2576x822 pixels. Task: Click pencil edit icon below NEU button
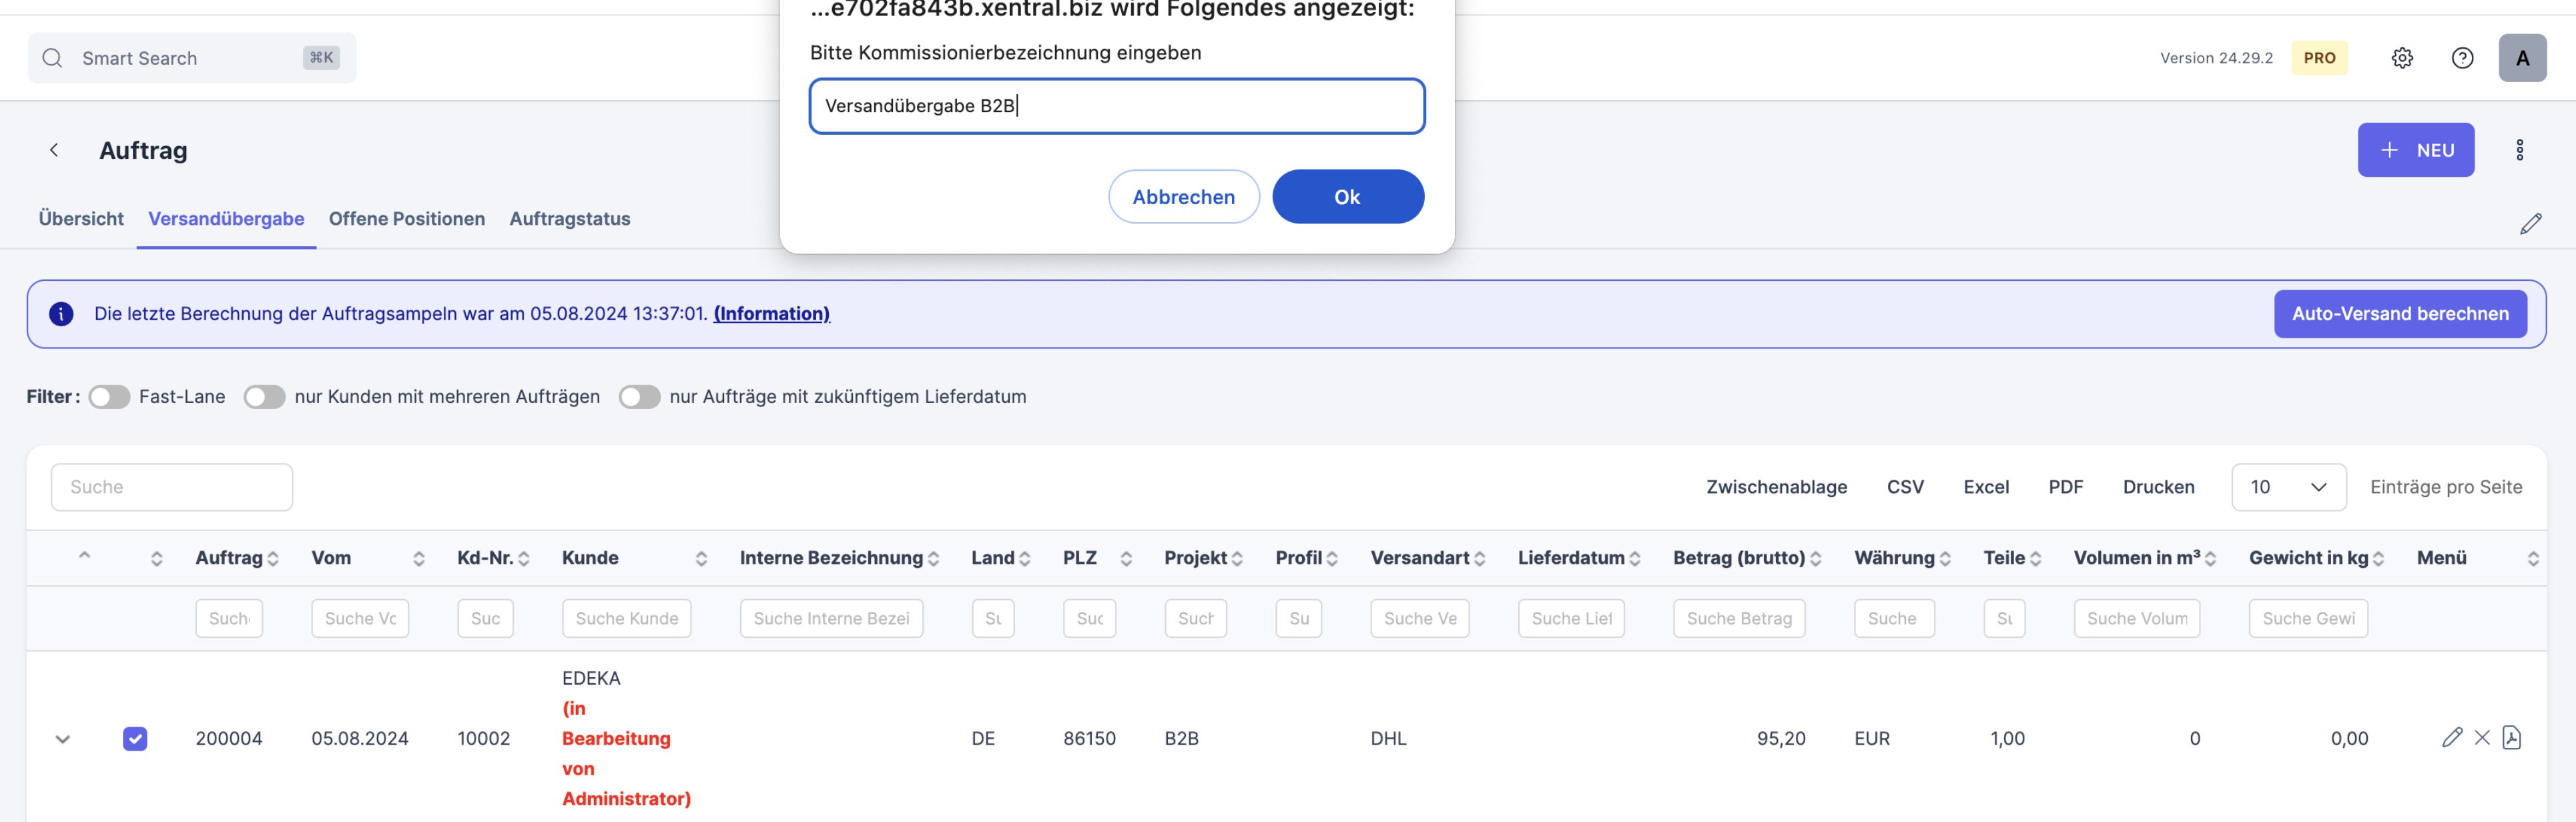click(2530, 224)
